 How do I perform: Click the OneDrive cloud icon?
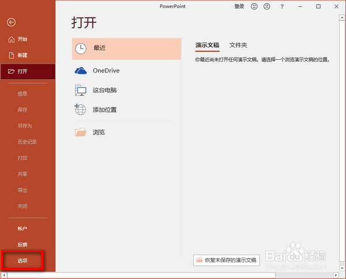81,71
